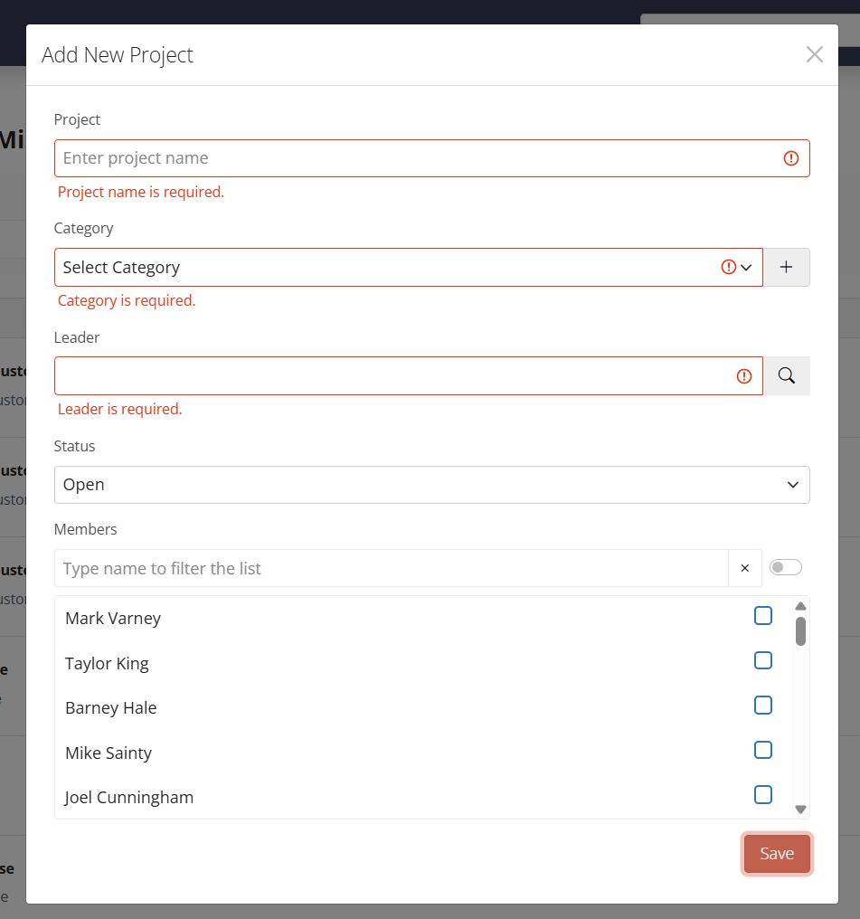Click the Enter project name field
860x919 pixels.
point(416,158)
